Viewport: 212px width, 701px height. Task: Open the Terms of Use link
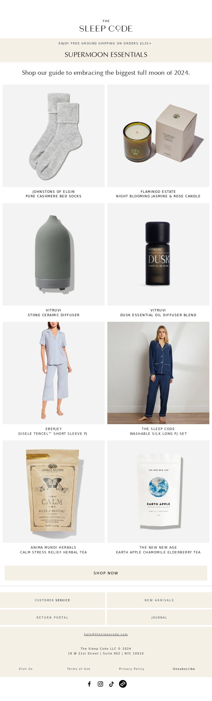coord(79,669)
